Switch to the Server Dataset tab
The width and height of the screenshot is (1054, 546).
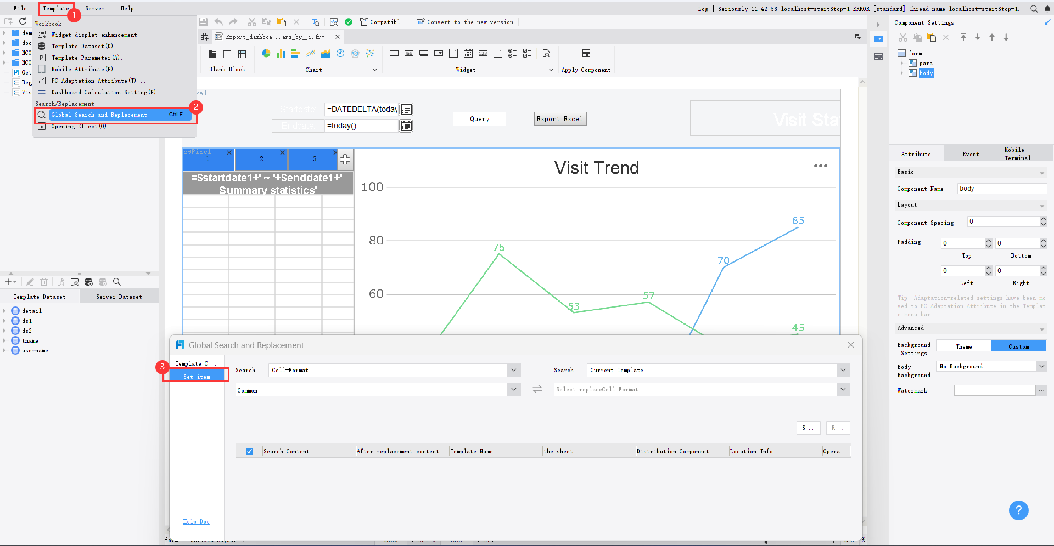click(x=119, y=297)
